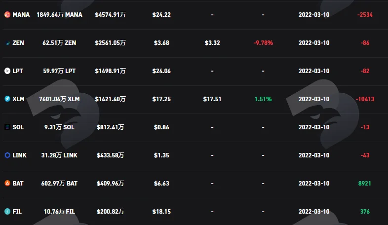The width and height of the screenshot is (388, 225).
Task: Click the 2022-03-10 date in FIL row
Action: point(314,211)
